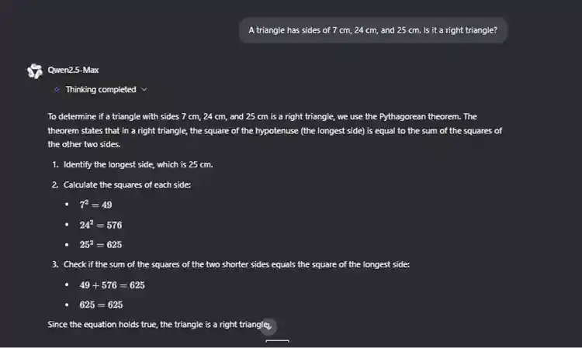
Task: Select the user question message bubble
Action: point(372,31)
